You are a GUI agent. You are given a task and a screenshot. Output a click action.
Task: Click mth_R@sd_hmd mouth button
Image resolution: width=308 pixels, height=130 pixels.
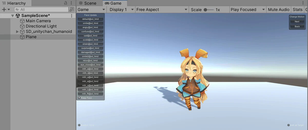click(x=90, y=94)
